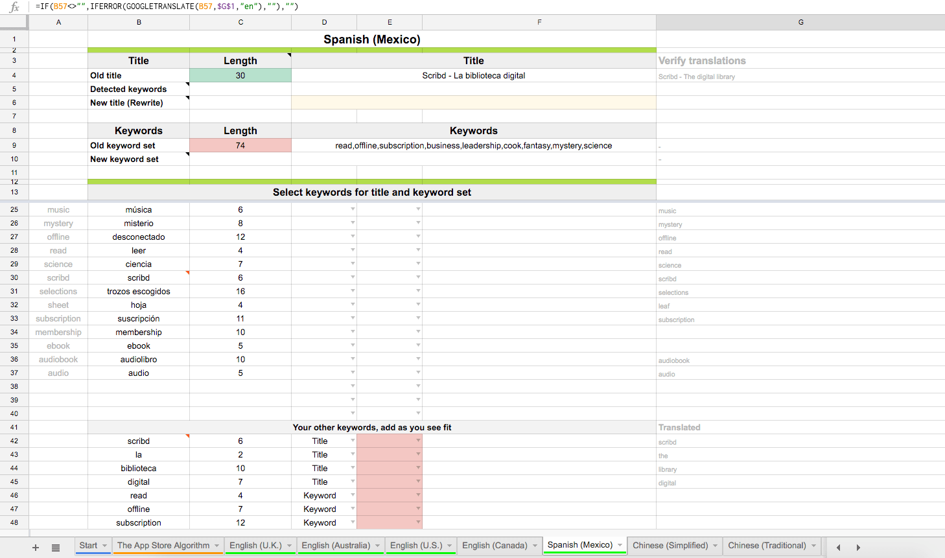Open Keyword dropdown for read row 46
The image size is (945, 558).
tap(353, 495)
